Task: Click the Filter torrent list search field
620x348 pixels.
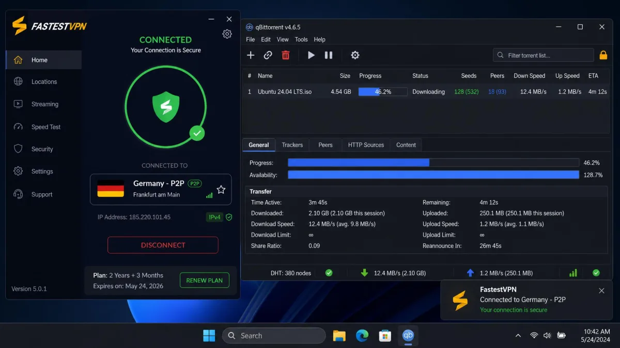Action: [x=544, y=55]
